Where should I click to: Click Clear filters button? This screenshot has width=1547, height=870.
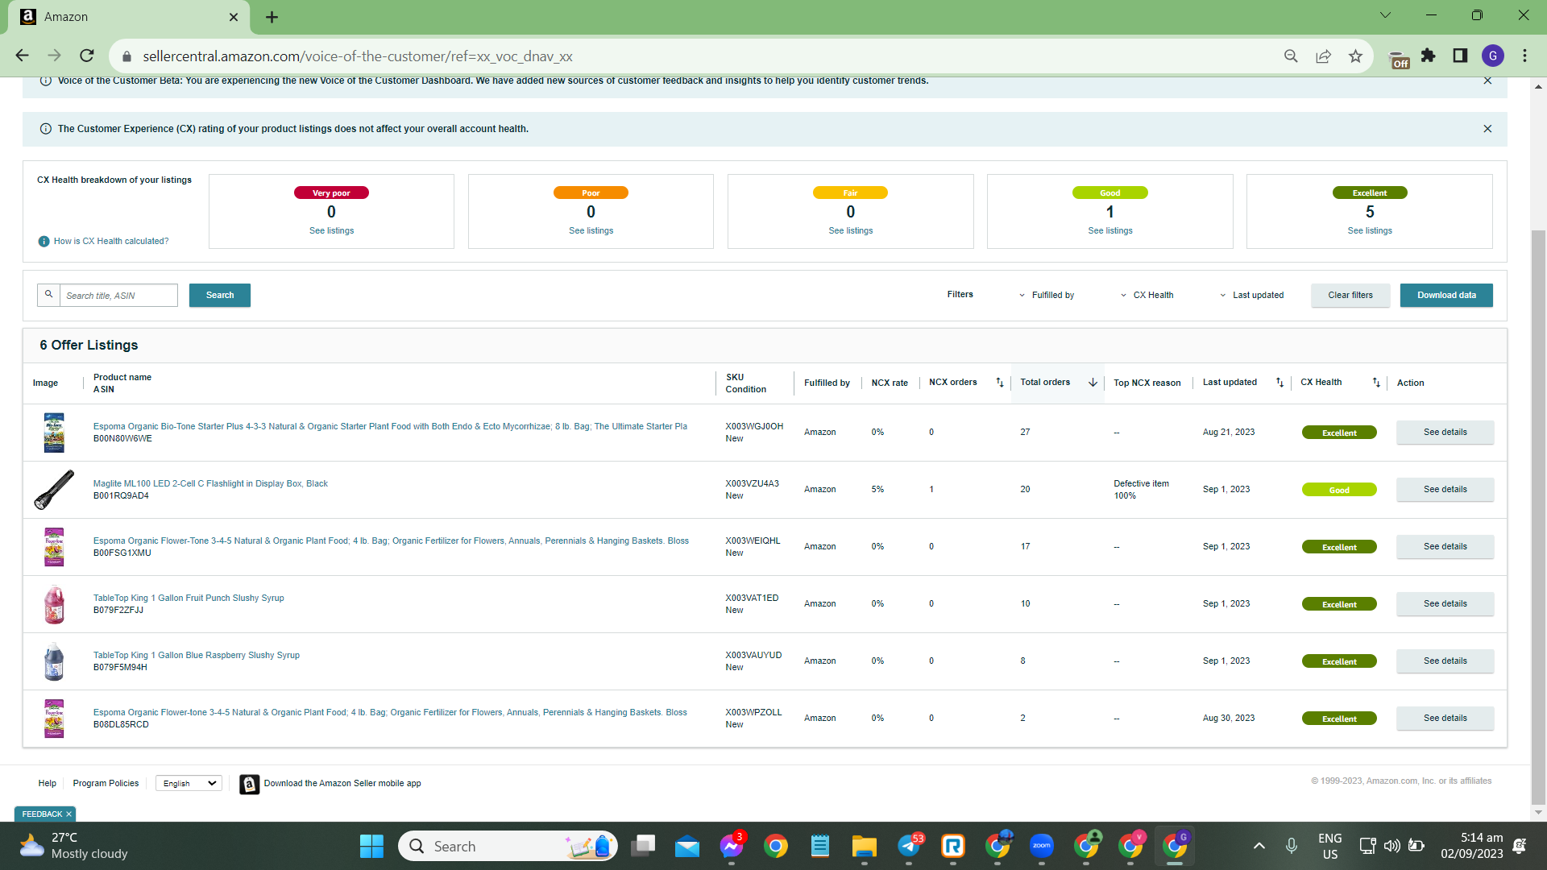click(x=1350, y=296)
